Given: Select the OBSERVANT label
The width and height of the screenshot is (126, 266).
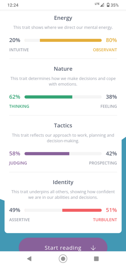Looking at the screenshot, I should [105, 50].
